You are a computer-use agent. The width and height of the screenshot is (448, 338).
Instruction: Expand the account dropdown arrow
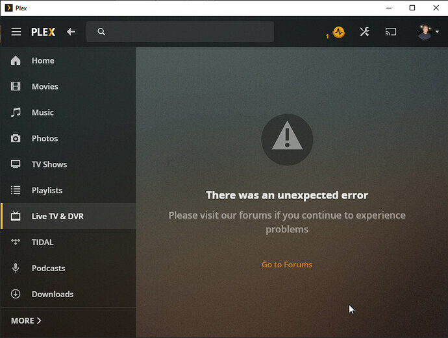click(x=437, y=32)
